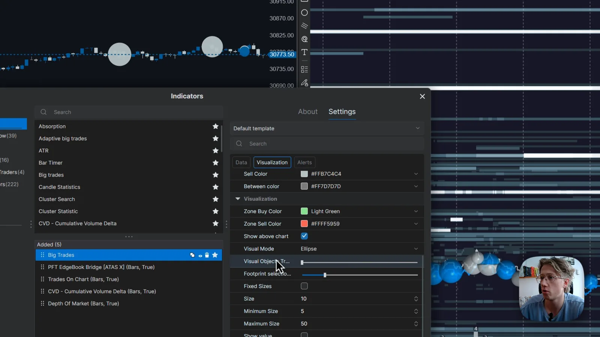Enable the Fixed Sizes checkbox
Image resolution: width=600 pixels, height=337 pixels.
tap(304, 286)
